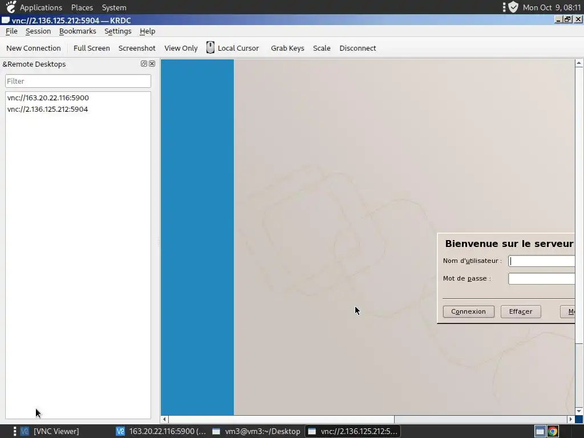Click scroll right arrow of horizontal scrollbar
Image resolution: width=584 pixels, height=438 pixels.
click(x=570, y=419)
